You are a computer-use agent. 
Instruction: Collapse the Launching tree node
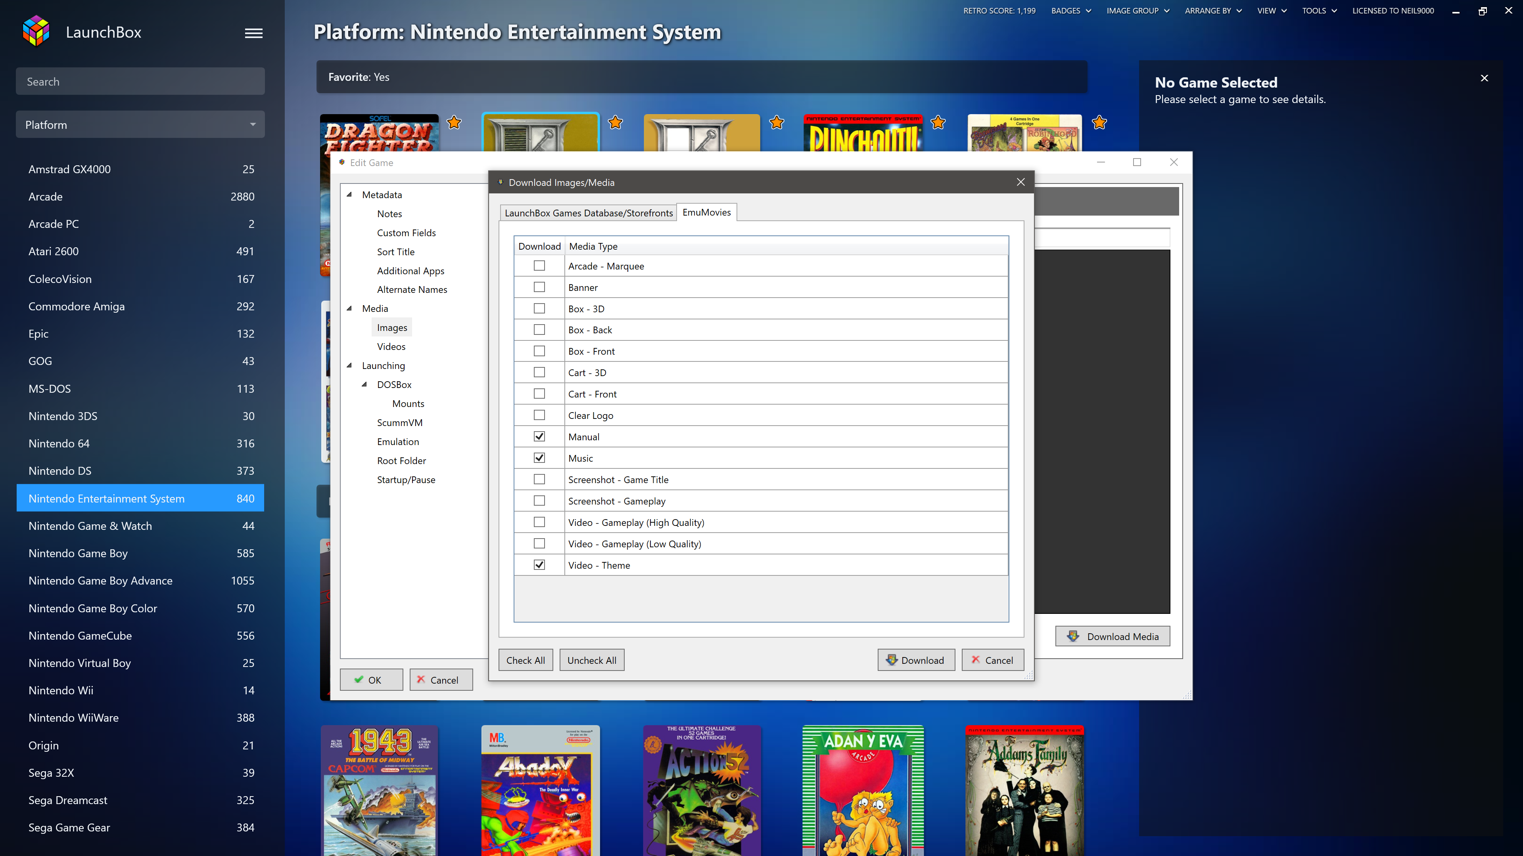click(x=349, y=366)
